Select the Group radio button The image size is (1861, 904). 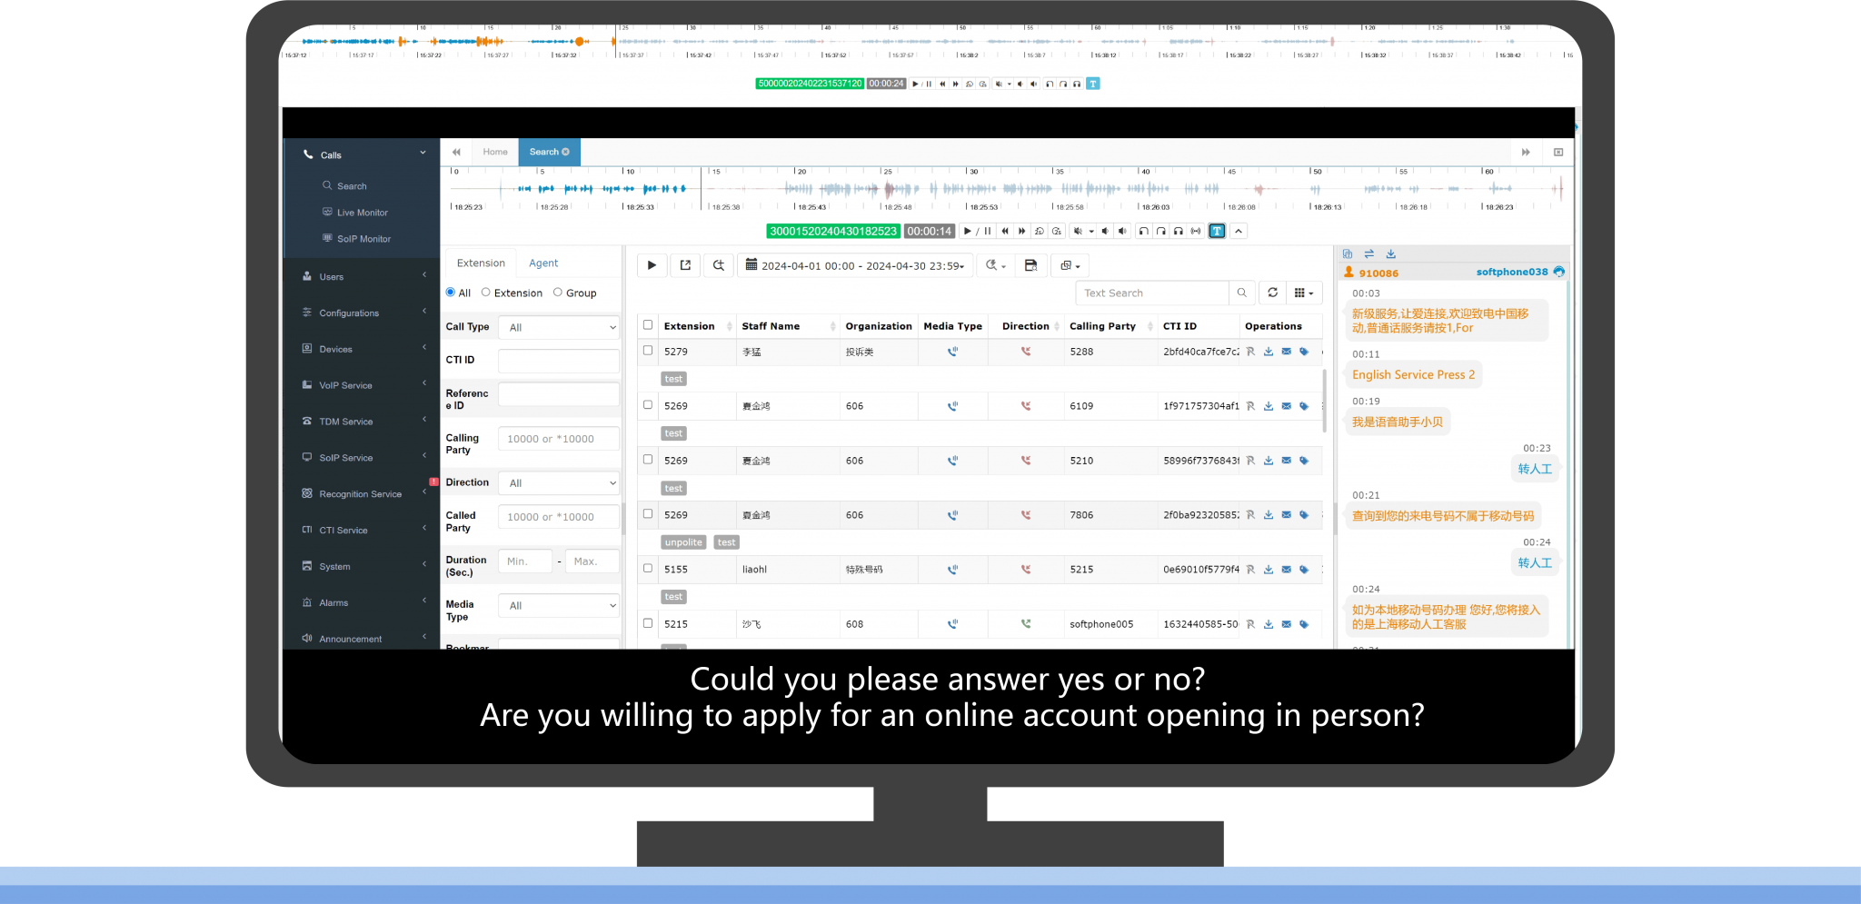[x=558, y=293]
